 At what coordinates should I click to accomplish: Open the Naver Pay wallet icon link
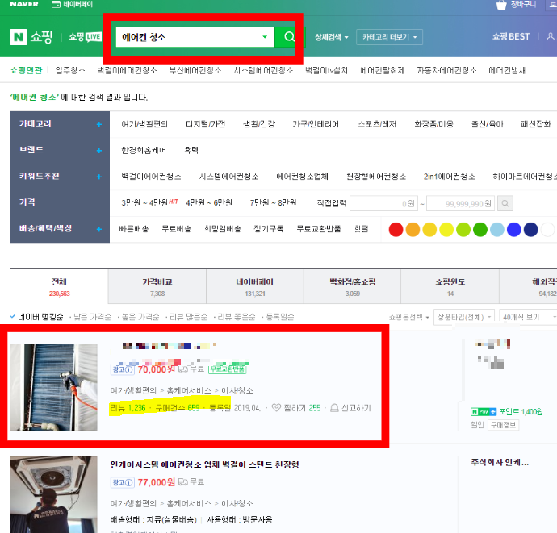tap(72, 4)
